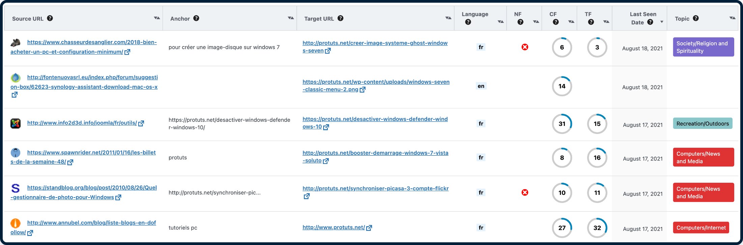
Task: Sort by NF column arrows
Action: (x=536, y=22)
